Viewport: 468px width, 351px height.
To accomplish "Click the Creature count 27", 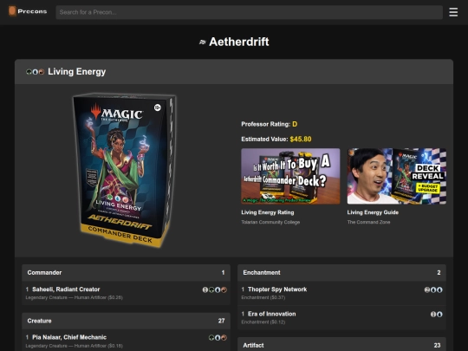I will pos(221,321).
